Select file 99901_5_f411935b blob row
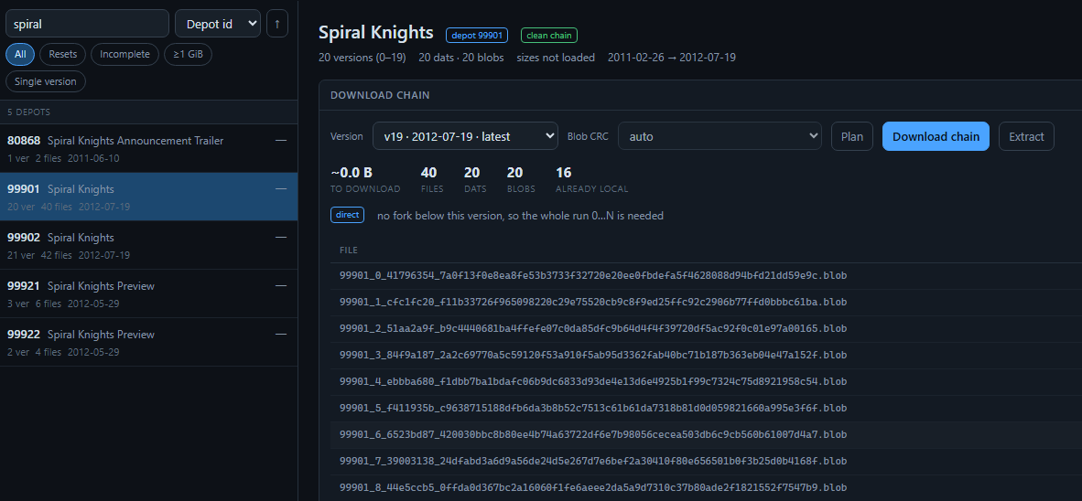The height and width of the screenshot is (501, 1082). click(x=706, y=409)
